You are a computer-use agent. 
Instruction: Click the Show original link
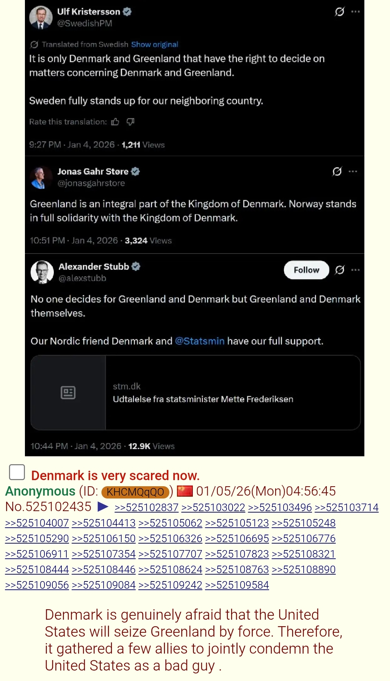155,44
